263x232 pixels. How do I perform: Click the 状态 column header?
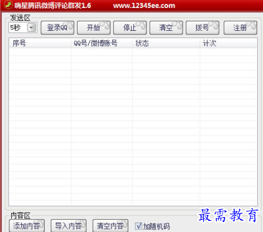point(166,43)
